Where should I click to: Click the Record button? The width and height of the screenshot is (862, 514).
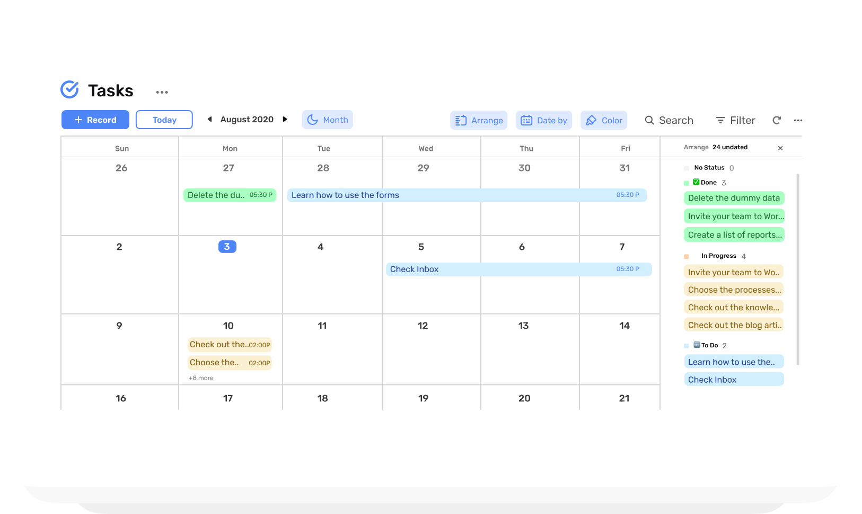point(95,120)
